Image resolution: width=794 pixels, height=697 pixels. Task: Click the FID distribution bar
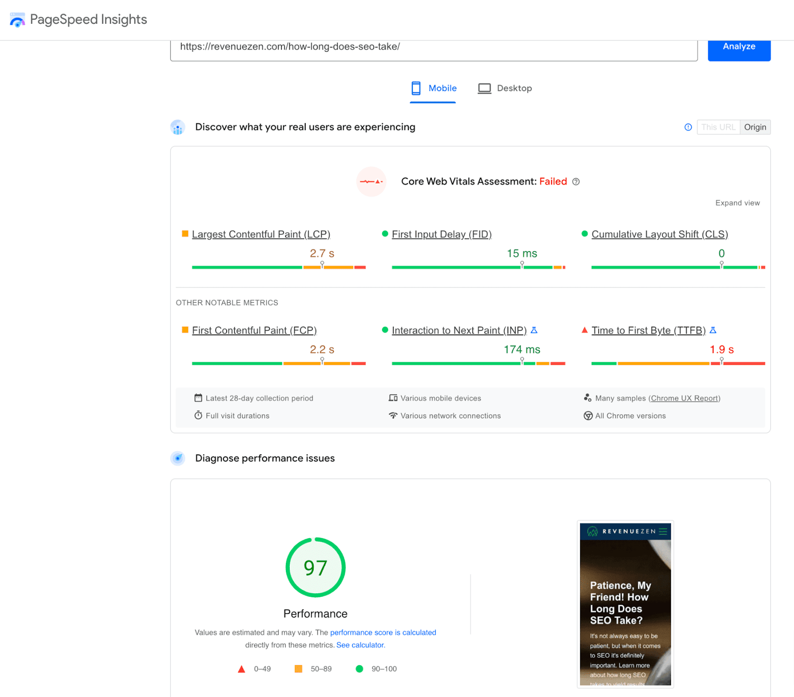[x=479, y=267]
